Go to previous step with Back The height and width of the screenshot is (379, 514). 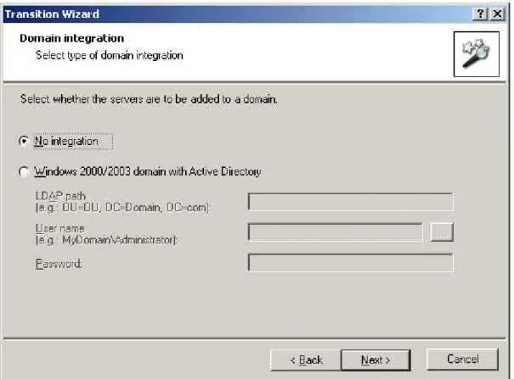coord(306,360)
